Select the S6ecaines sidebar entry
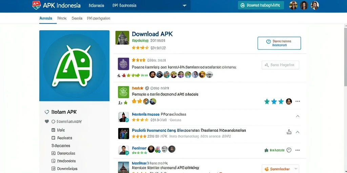Screen dimensions: 347x173 (x=61, y=146)
